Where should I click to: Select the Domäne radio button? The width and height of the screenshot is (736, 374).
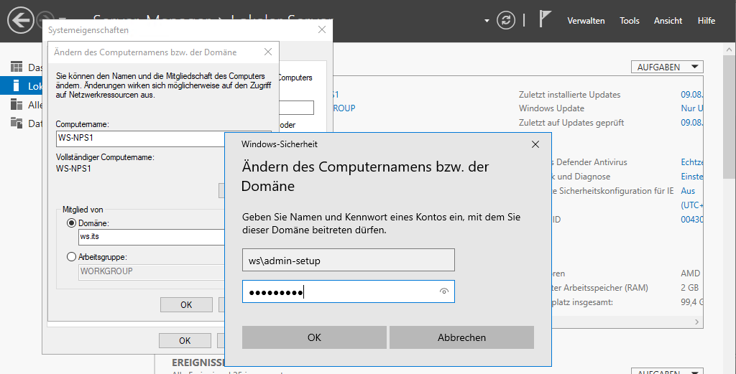tap(71, 223)
